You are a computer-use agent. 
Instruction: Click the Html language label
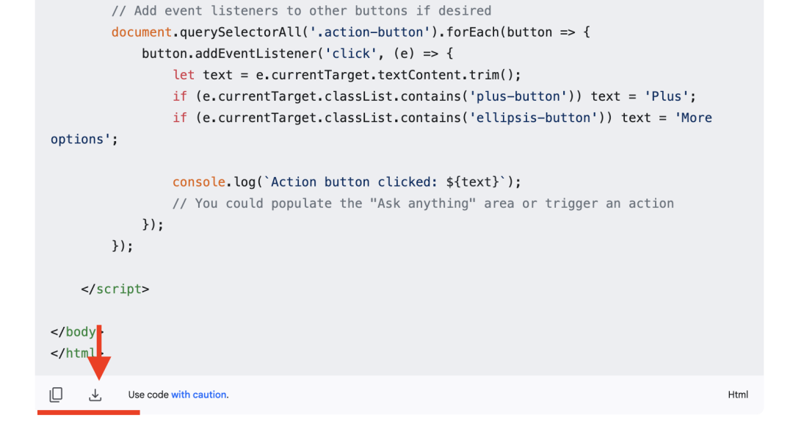click(738, 395)
